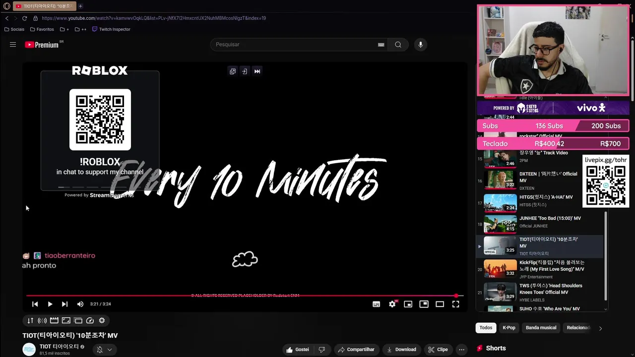The height and width of the screenshot is (357, 635).
Task: Reload the page with browser refresh
Action: click(24, 18)
